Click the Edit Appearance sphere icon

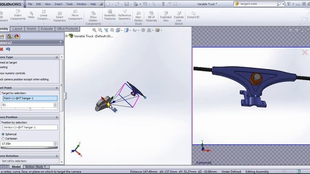(143, 30)
